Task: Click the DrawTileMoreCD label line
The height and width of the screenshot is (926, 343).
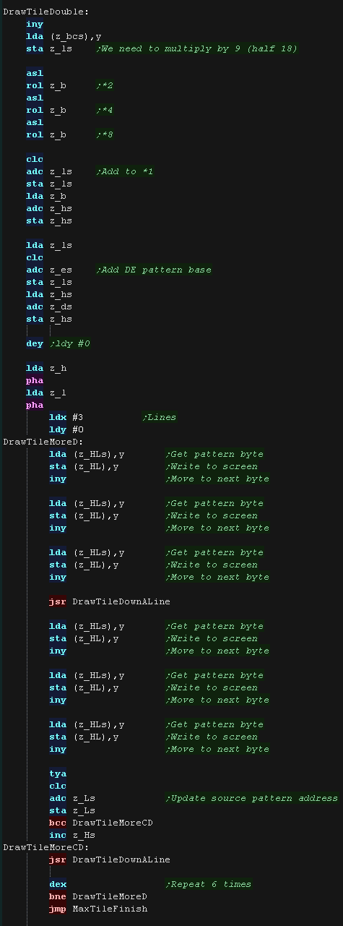Action: click(47, 847)
